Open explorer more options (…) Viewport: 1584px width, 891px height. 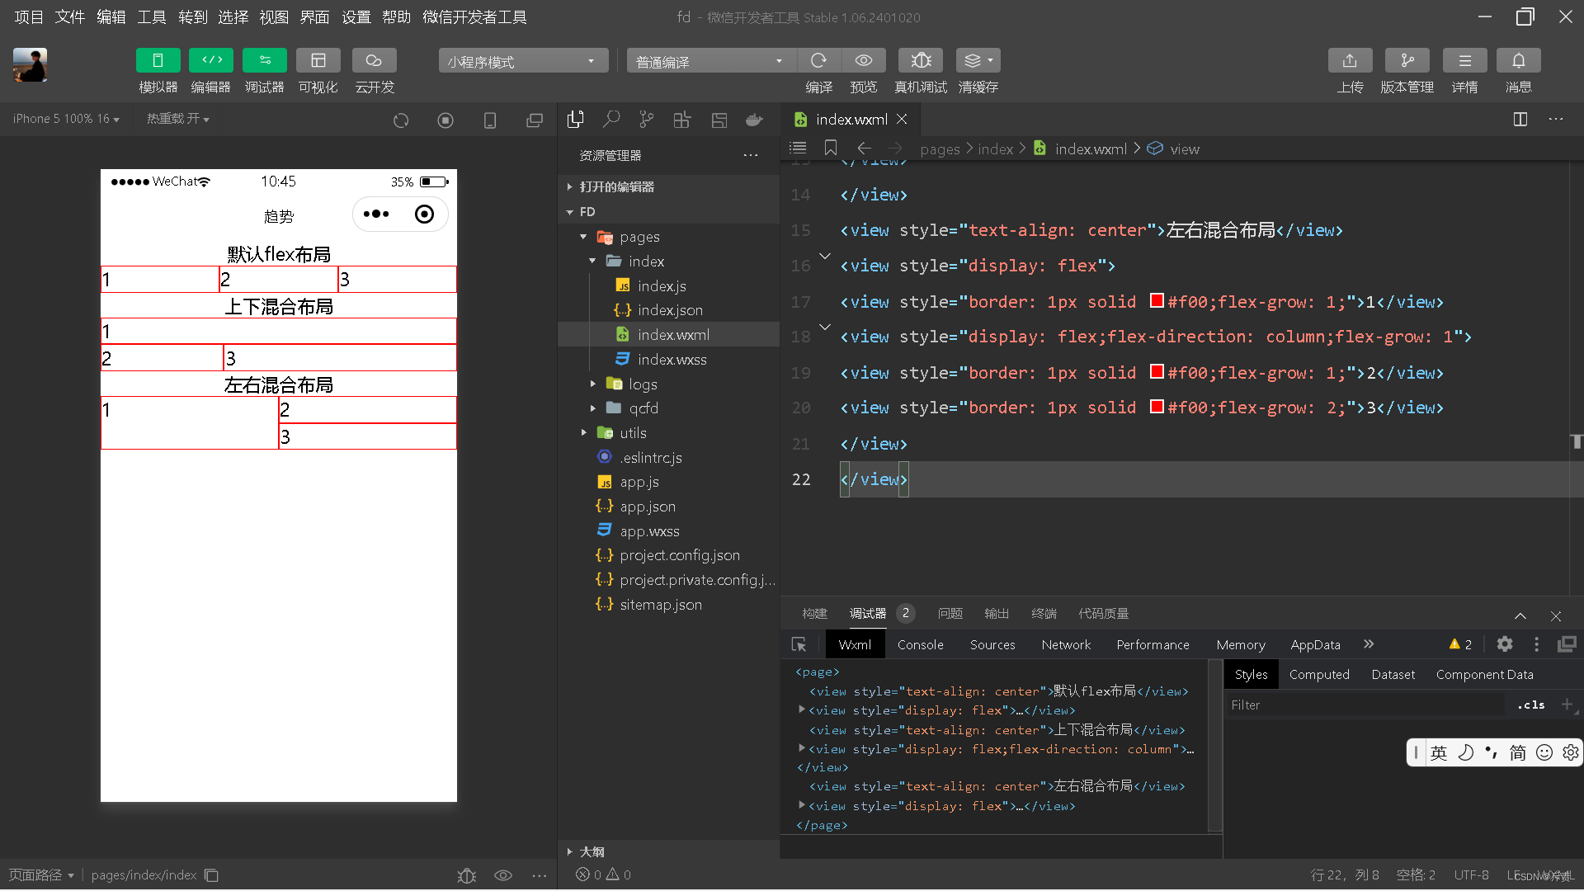point(750,155)
